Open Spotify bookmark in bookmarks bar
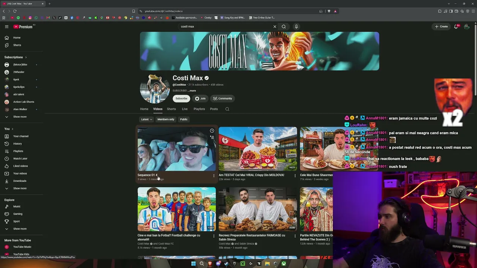Image resolution: width=477 pixels, height=268 pixels. 18,18
